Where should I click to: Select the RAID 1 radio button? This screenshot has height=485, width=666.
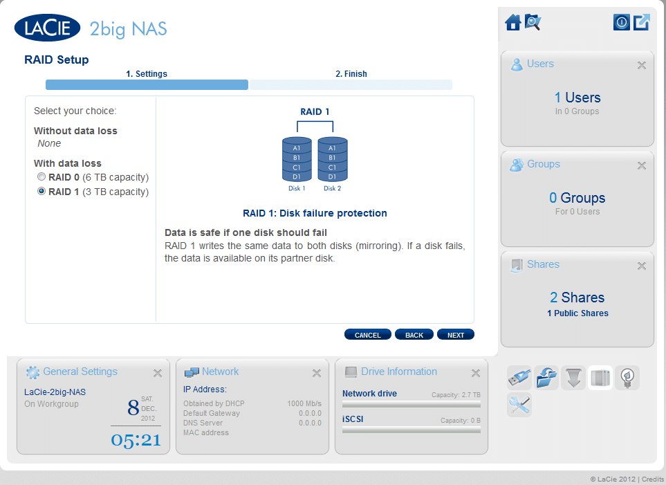tap(41, 191)
